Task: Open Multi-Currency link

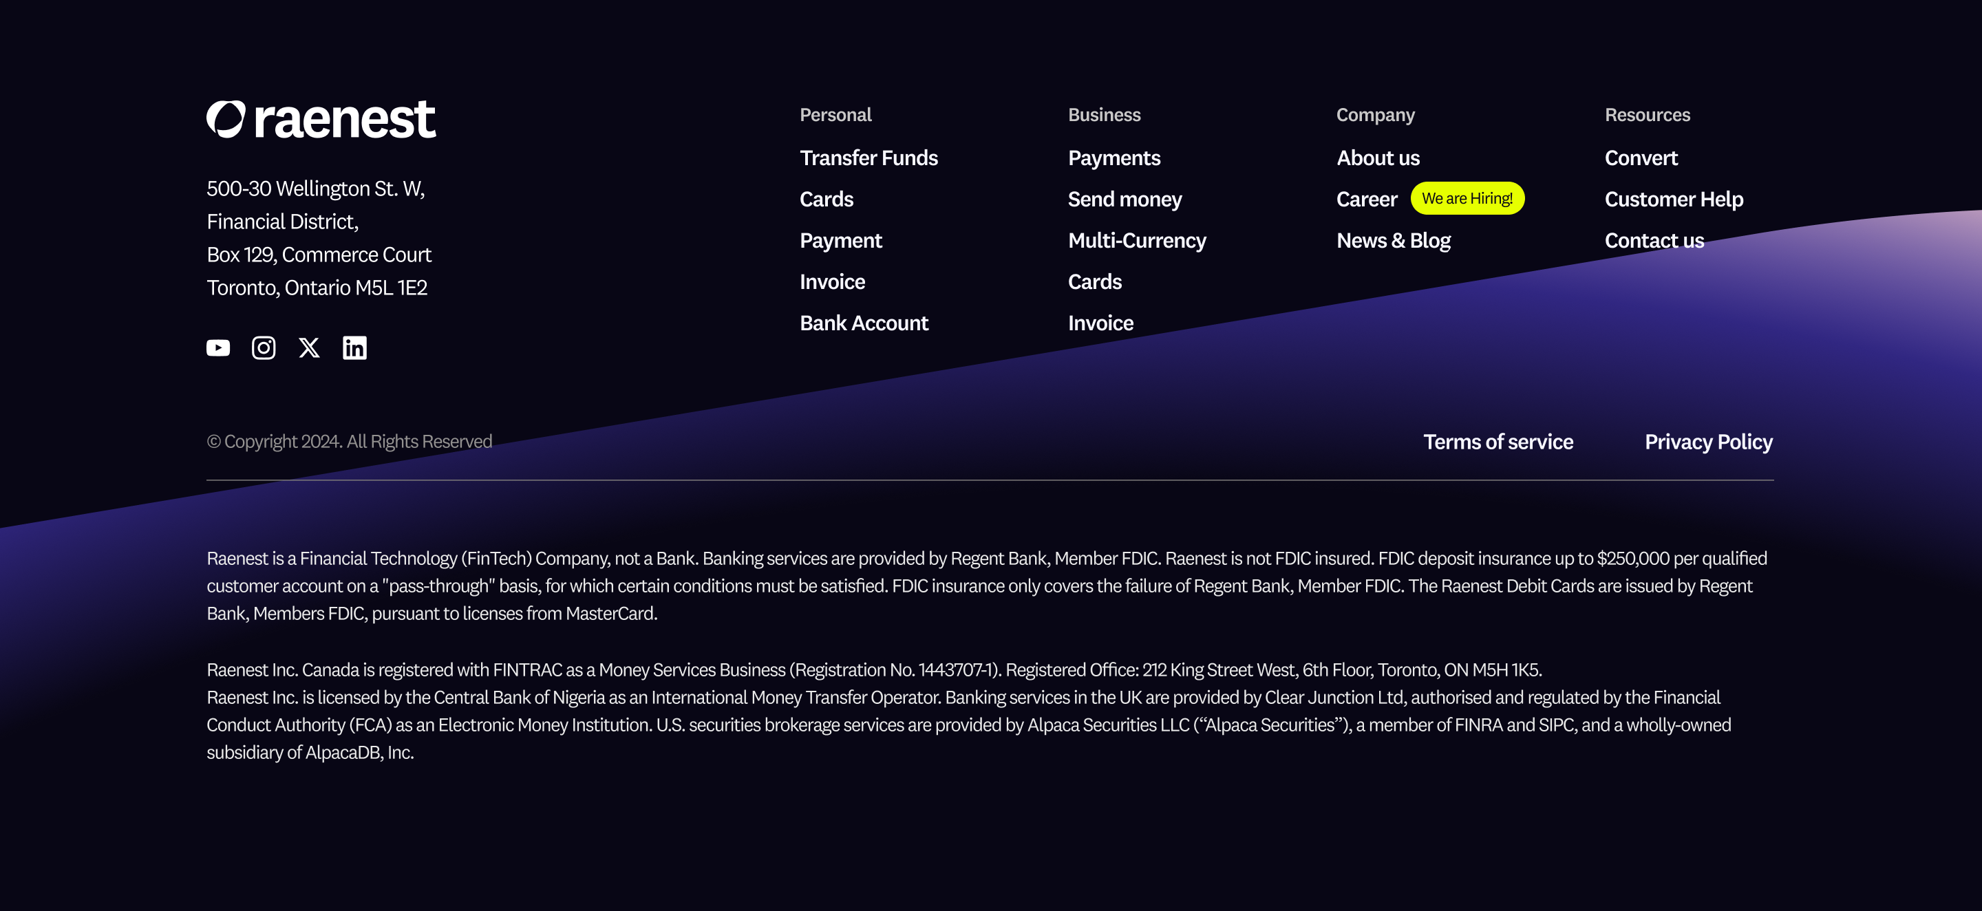Action: pos(1136,241)
